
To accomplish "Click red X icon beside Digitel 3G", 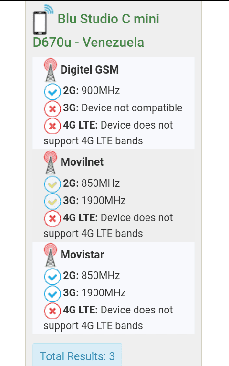I will tap(52, 109).
